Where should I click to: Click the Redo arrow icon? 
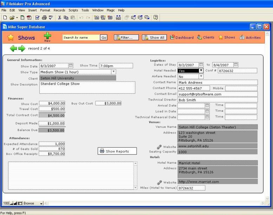tap(88, 18)
